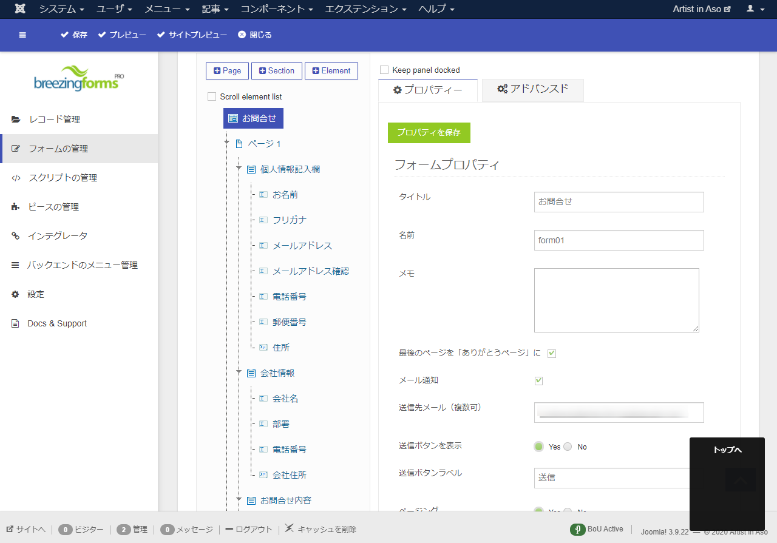Screen dimensions: 777x543
Task: Click the キャッシュを削除 icon in status bar
Action: [288, 528]
